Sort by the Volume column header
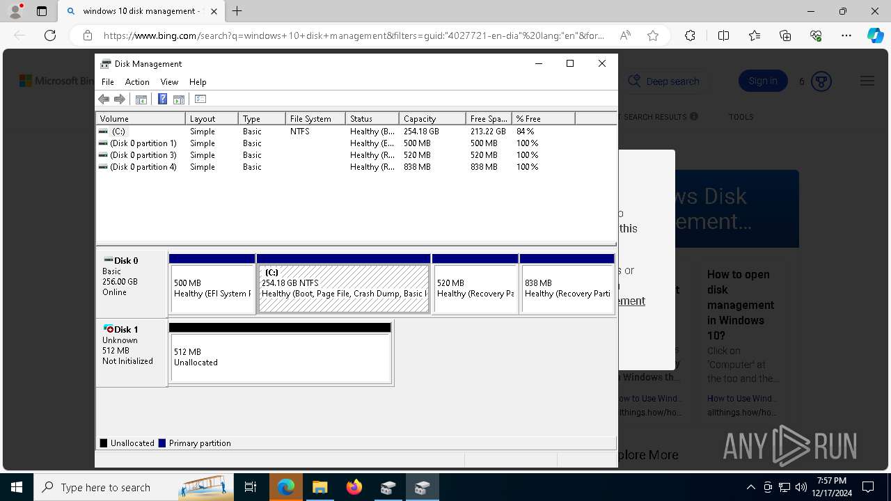This screenshot has width=891, height=501. (141, 119)
